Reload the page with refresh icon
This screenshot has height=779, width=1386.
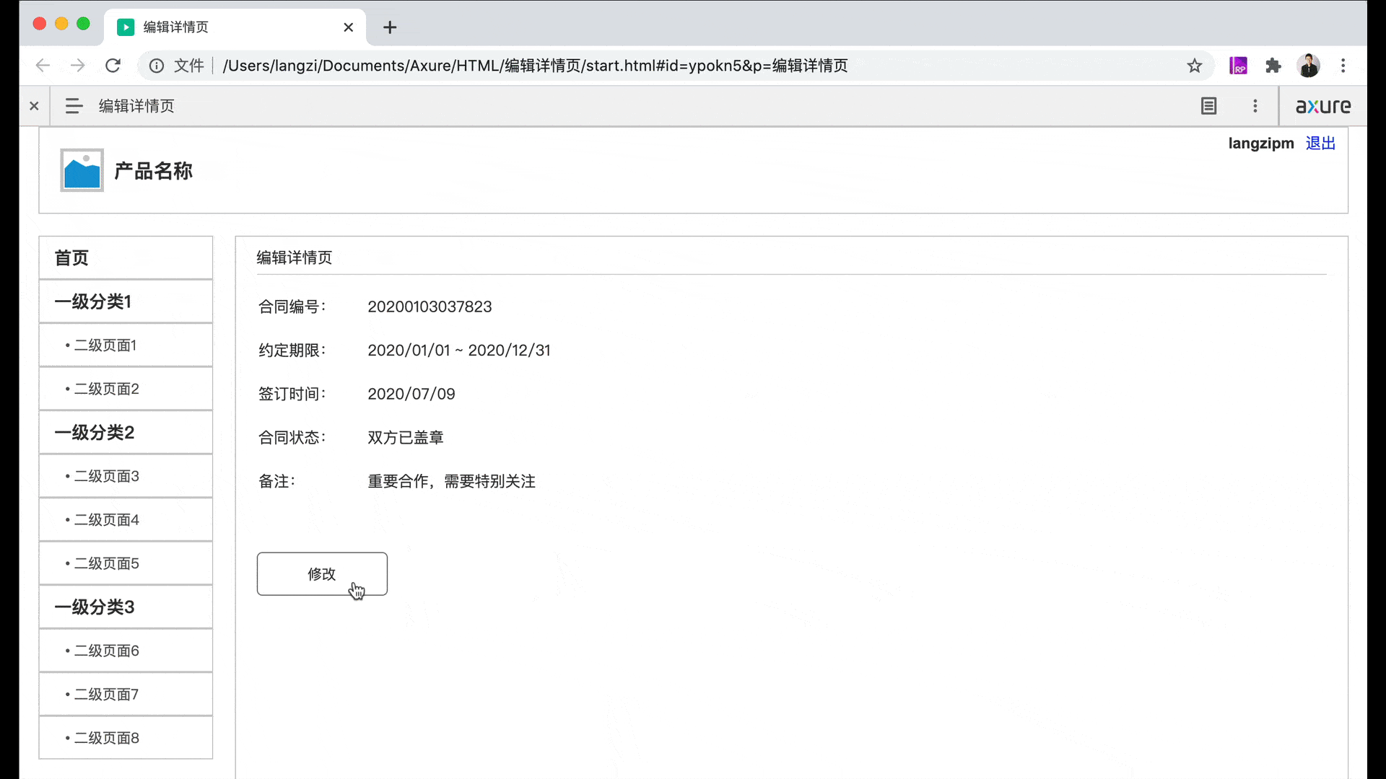pos(113,66)
